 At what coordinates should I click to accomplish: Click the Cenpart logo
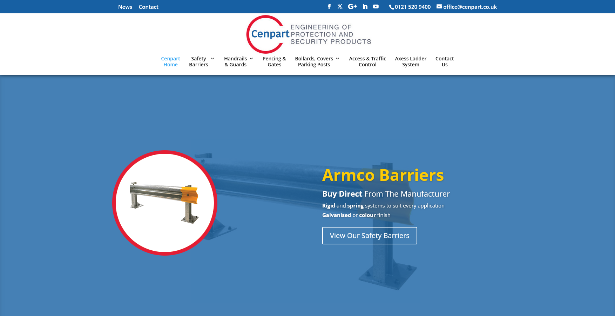point(309,34)
